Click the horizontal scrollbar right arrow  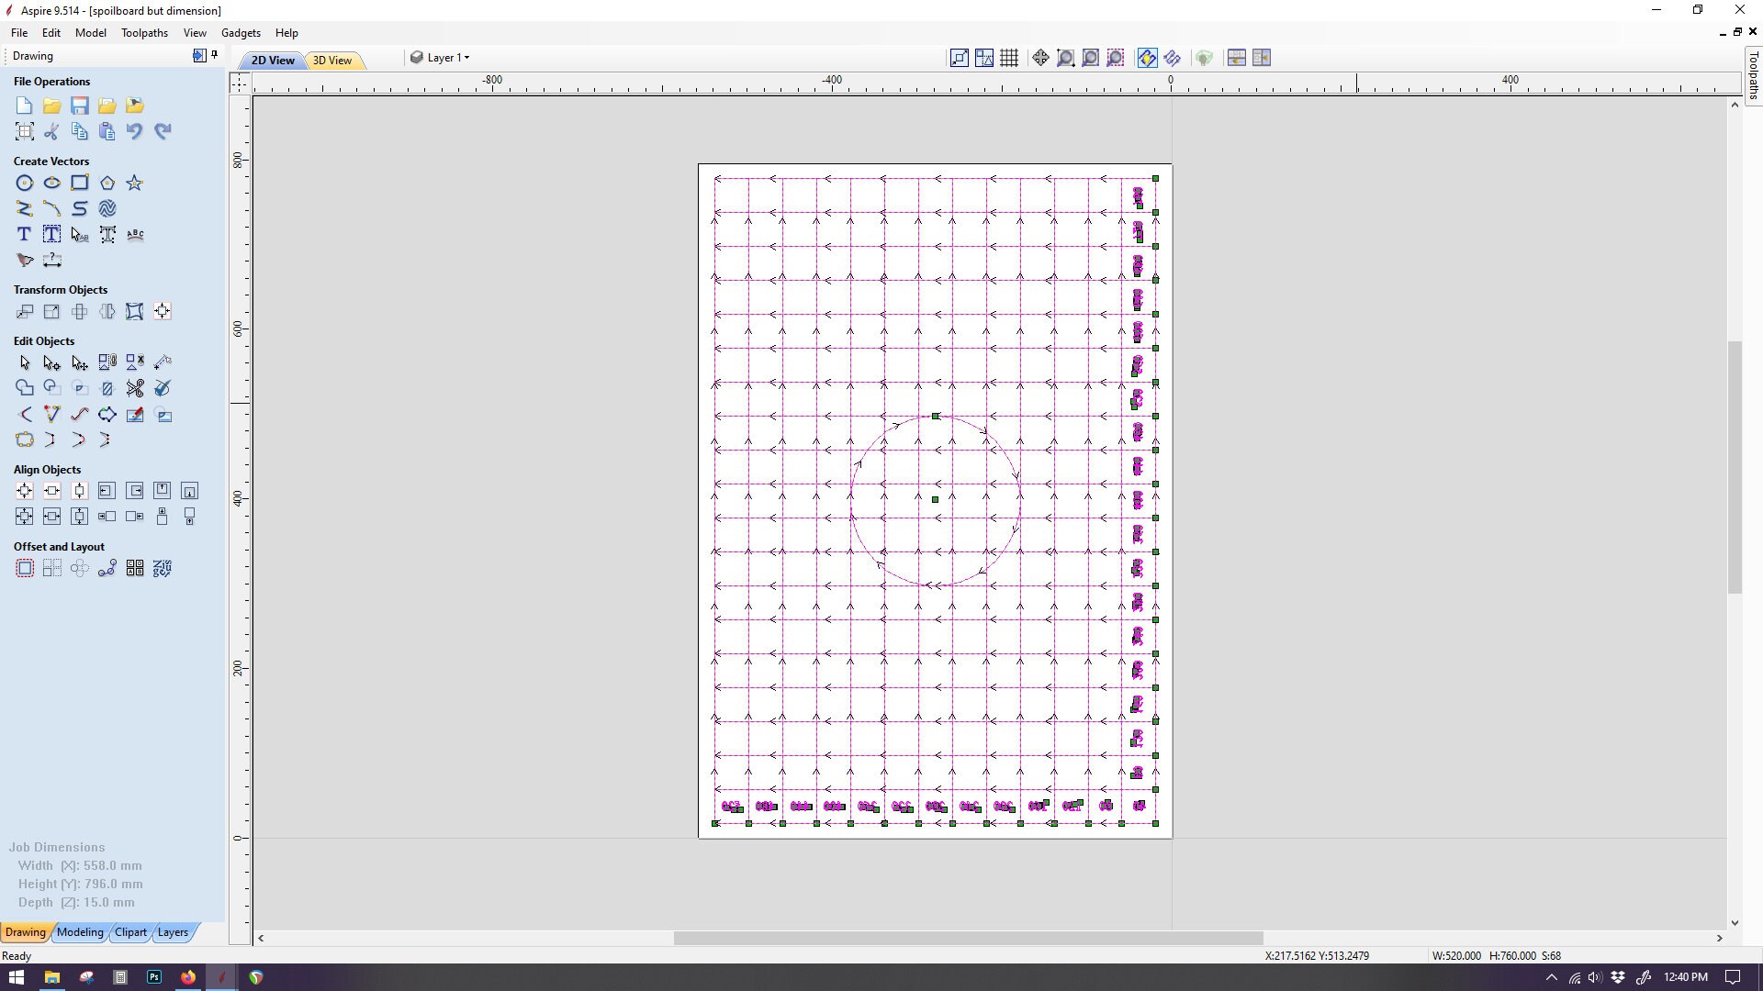pyautogui.click(x=1720, y=938)
